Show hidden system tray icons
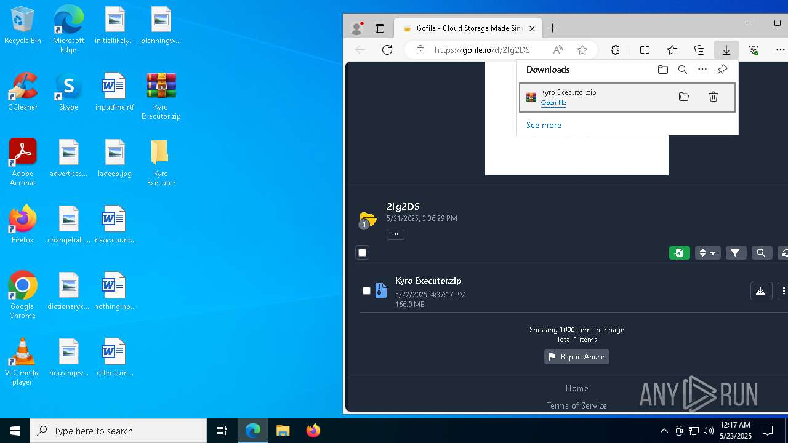788x443 pixels. coord(664,431)
